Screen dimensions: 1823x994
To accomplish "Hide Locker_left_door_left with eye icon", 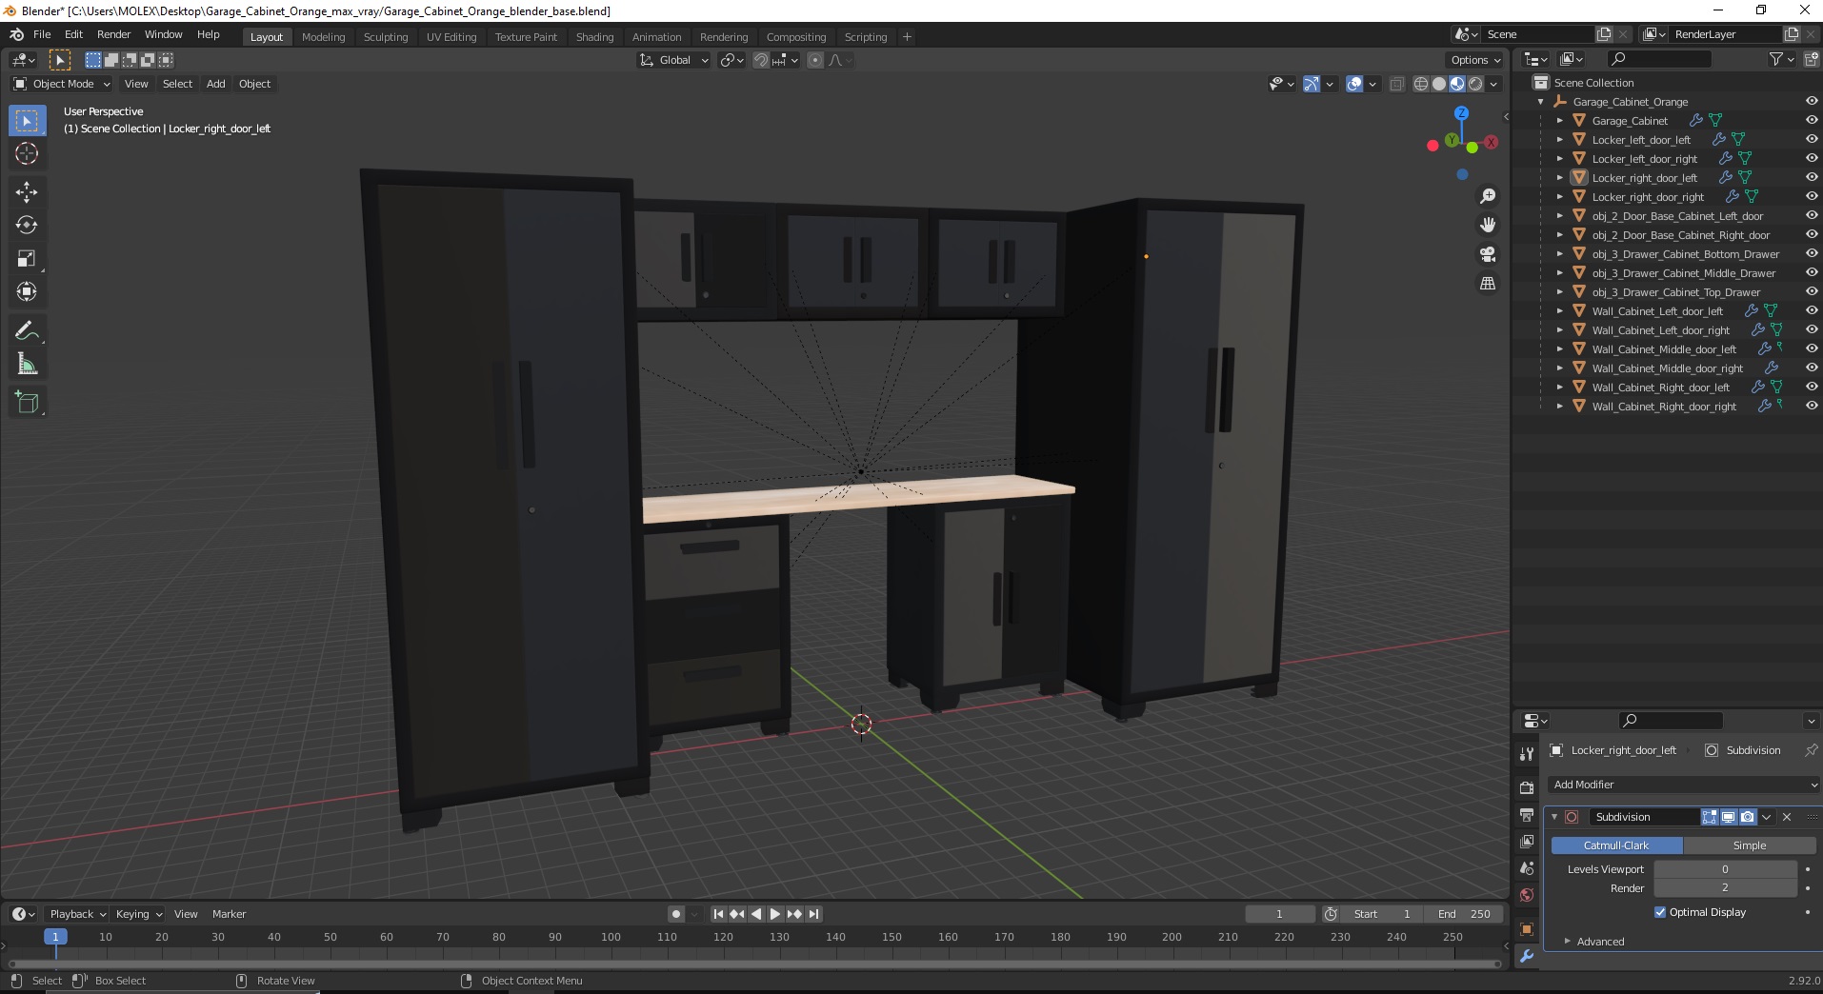I will (x=1812, y=139).
